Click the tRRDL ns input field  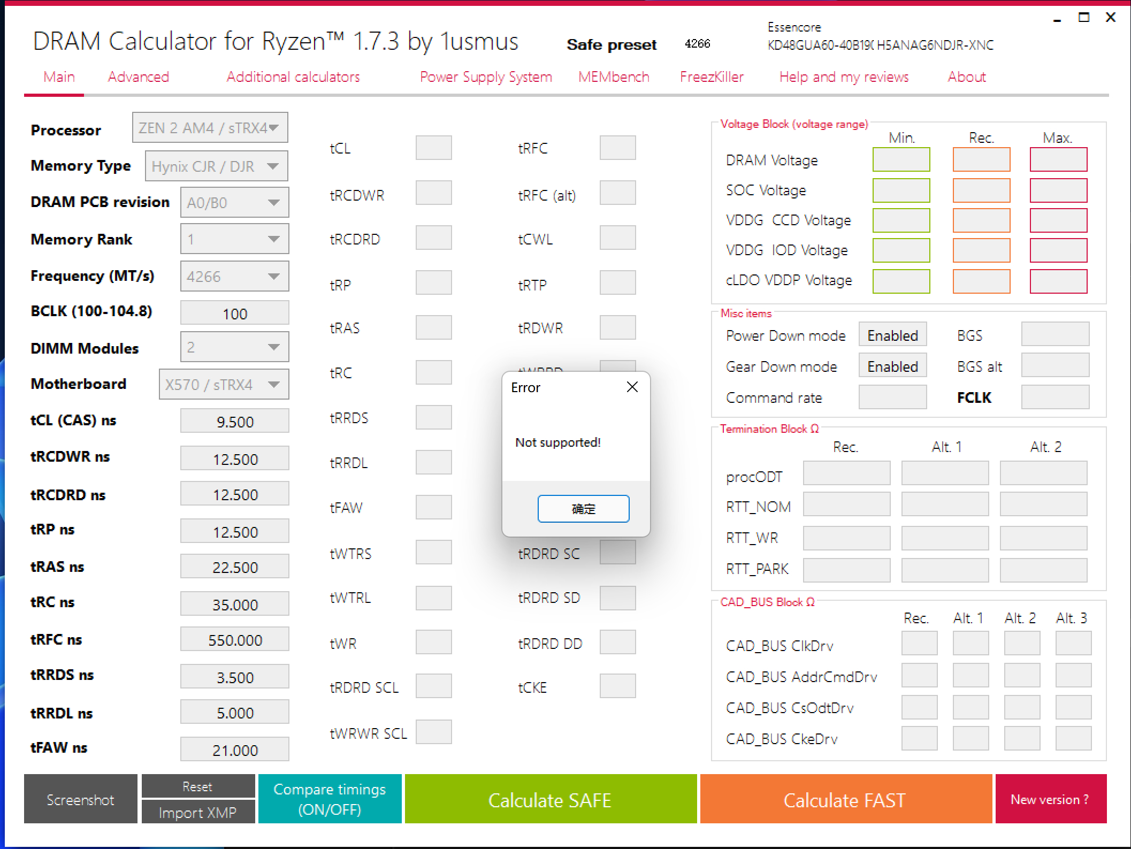coord(234,712)
